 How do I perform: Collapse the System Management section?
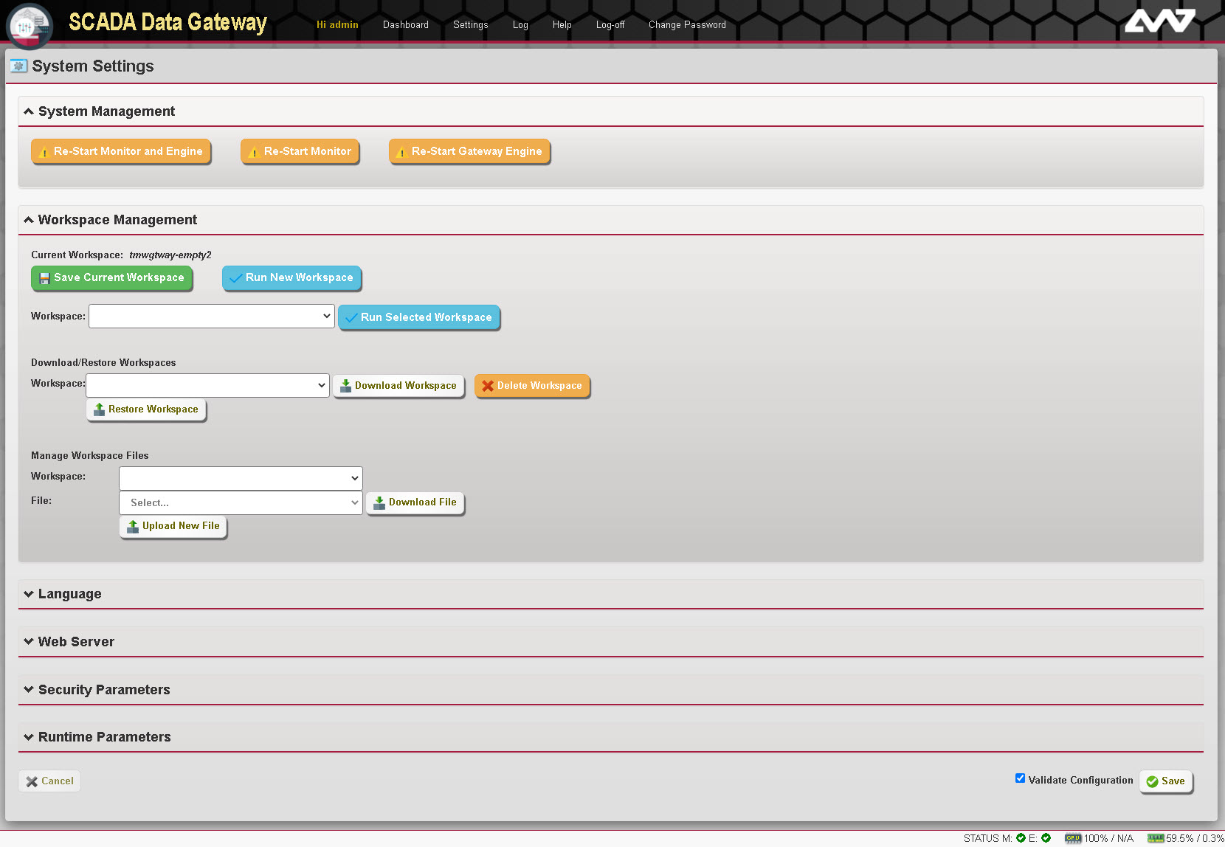coord(29,111)
